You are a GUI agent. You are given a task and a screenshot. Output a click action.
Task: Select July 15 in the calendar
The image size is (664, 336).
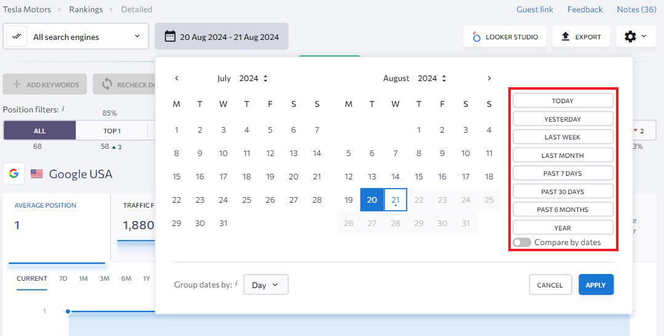pyautogui.click(x=177, y=177)
